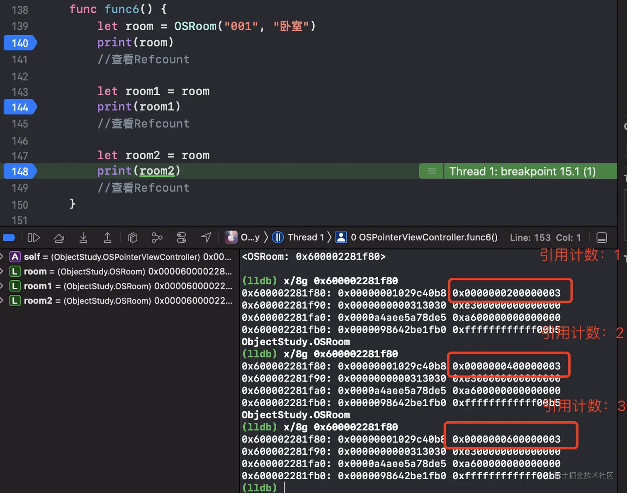Click the Step Into icon
Image resolution: width=627 pixels, height=493 pixels.
point(83,238)
